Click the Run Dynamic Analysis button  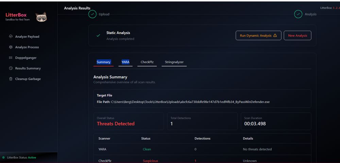[x=258, y=36]
